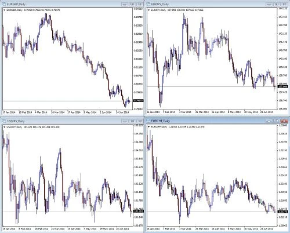Open the triangle menu beside EURJPY,Daily label
Screen dimensions: 290x233
point(149,10)
